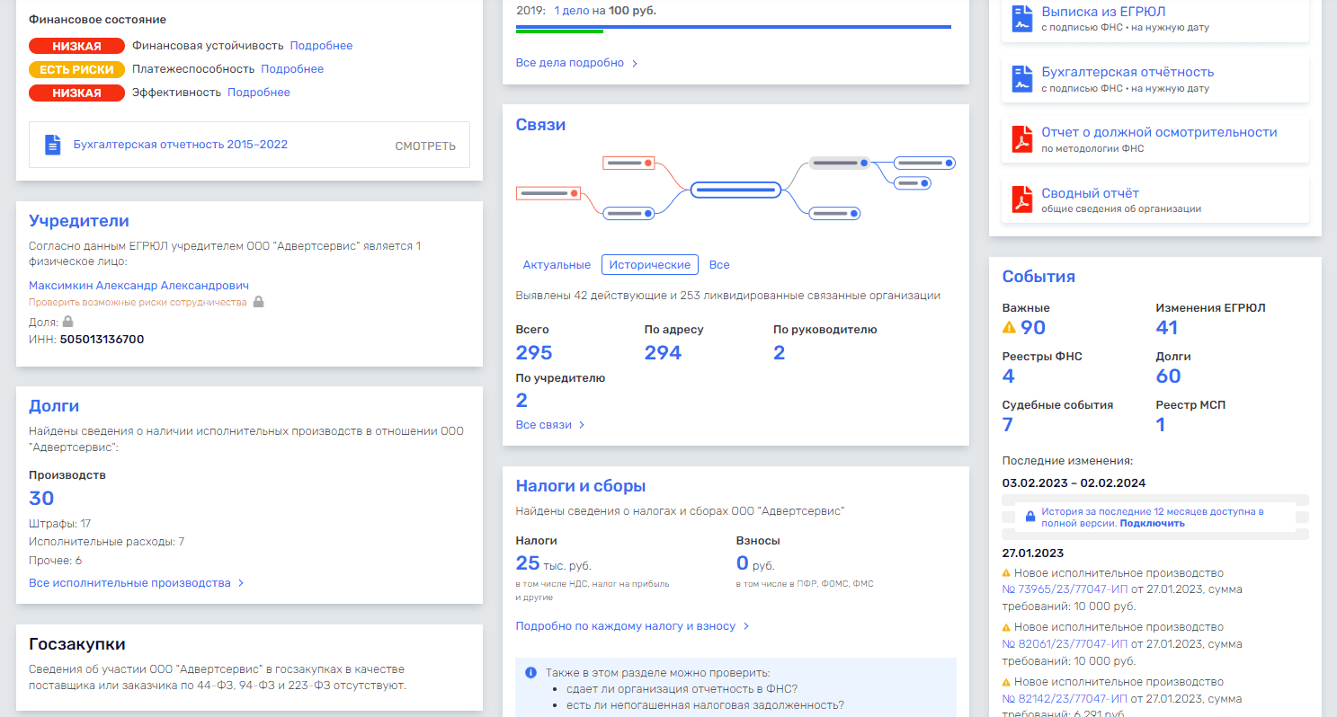Click the Налоги amount 25 тыс. руб.

tap(553, 564)
